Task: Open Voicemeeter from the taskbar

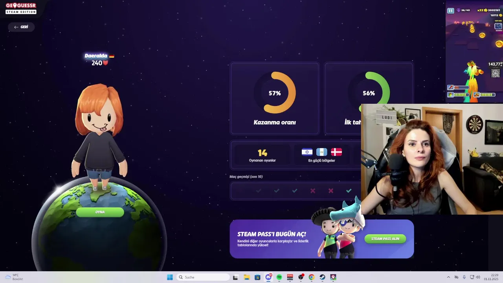Action: point(290,277)
